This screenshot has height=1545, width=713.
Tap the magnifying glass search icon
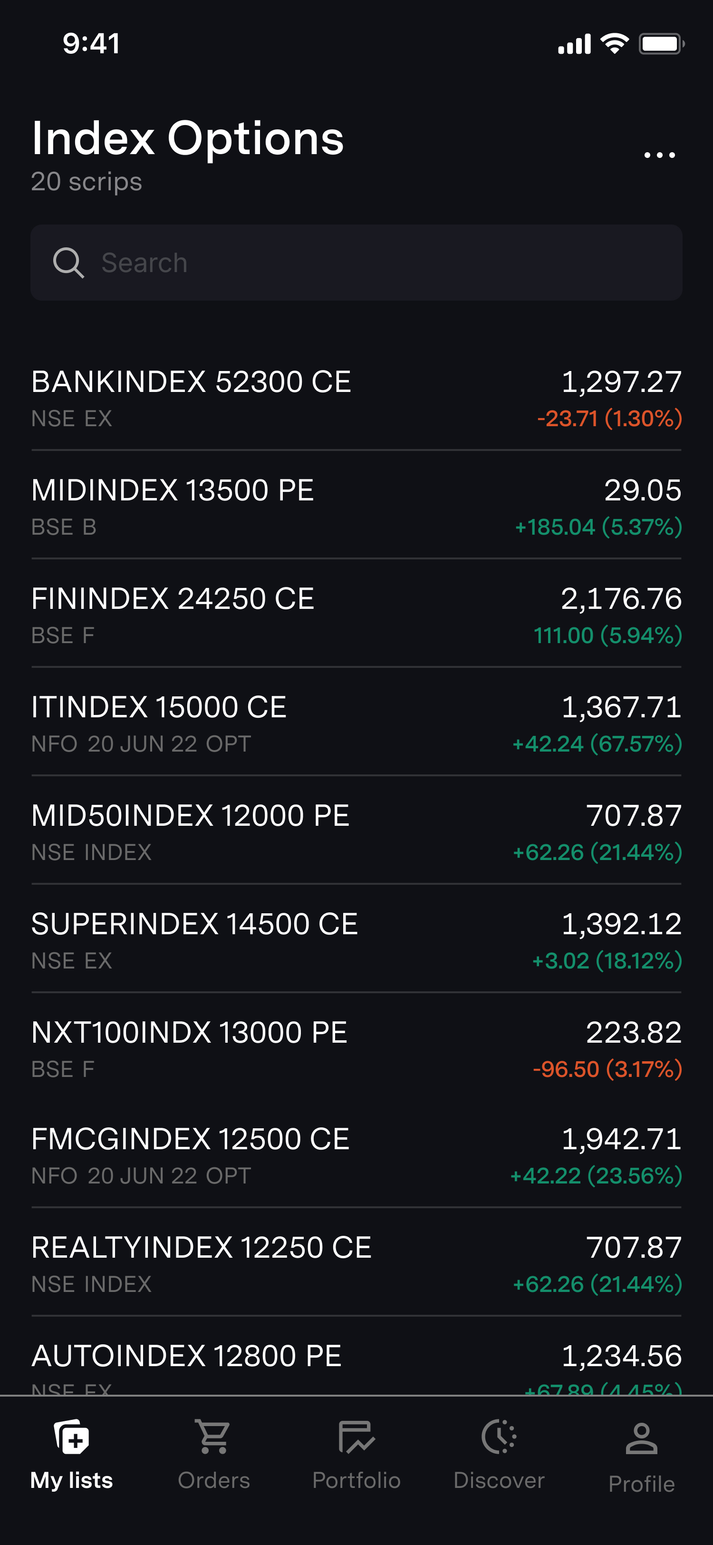[68, 263]
